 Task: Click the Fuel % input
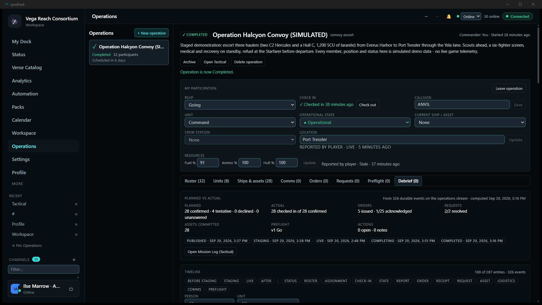click(x=208, y=163)
